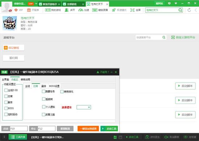
Task: Tick the 武尊之路 checkbox
Action: (43, 115)
